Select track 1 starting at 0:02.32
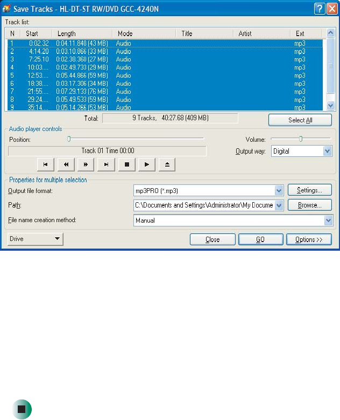This screenshot has width=340, height=420. coord(165,43)
